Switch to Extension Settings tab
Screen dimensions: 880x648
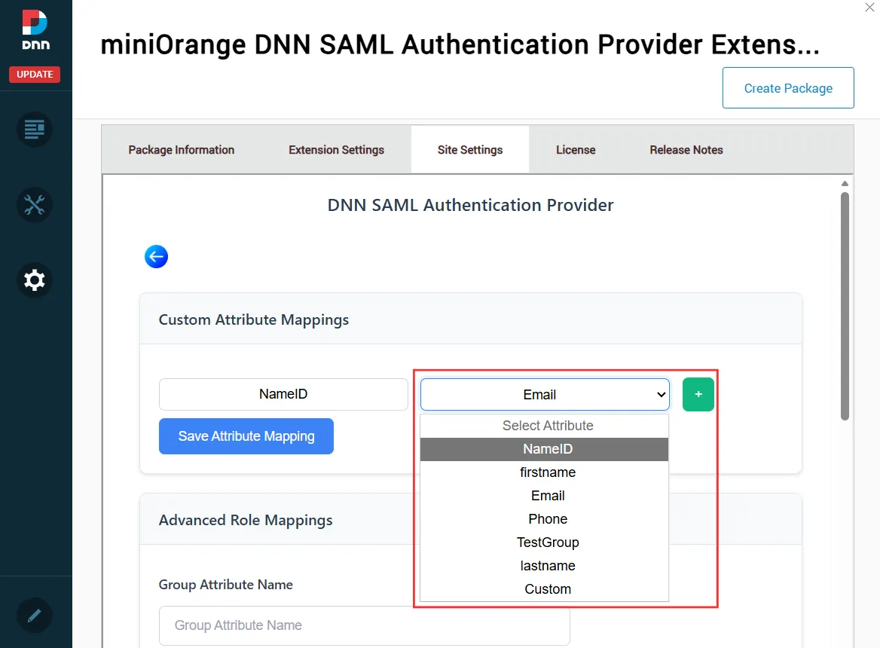pos(336,150)
